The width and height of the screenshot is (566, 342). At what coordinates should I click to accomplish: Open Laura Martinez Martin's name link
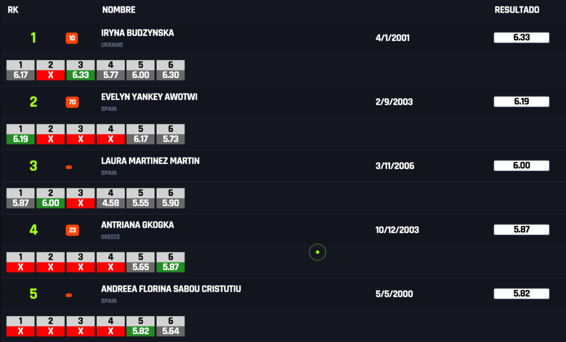pos(150,161)
